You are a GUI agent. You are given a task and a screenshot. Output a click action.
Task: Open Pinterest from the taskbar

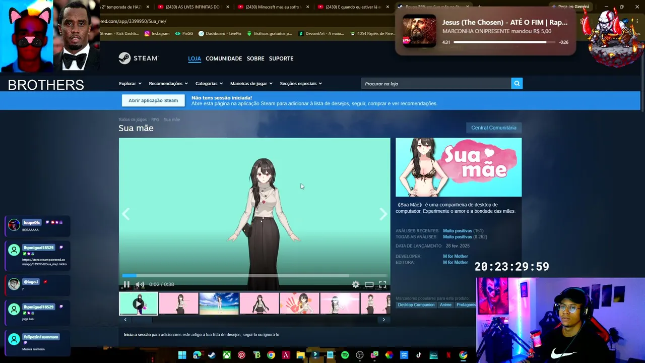[x=241, y=355]
